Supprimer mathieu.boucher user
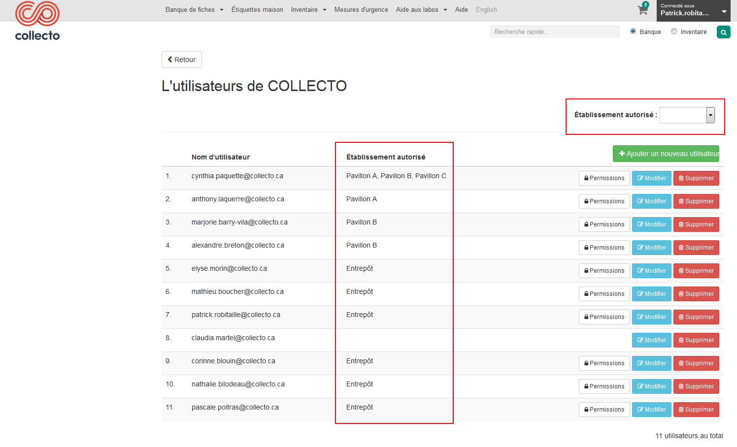The image size is (737, 447). 696,294
